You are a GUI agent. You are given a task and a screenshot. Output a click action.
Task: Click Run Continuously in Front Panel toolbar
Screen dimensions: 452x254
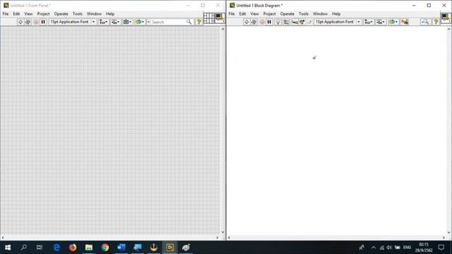pos(28,22)
